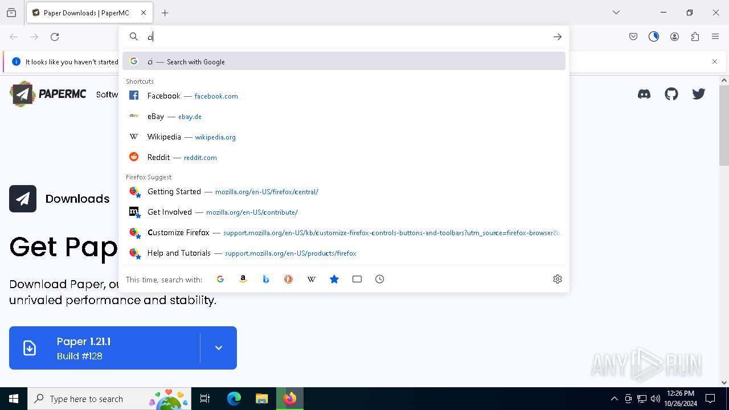Image resolution: width=729 pixels, height=410 pixels.
Task: Open the Firefox application menu
Action: click(x=715, y=36)
